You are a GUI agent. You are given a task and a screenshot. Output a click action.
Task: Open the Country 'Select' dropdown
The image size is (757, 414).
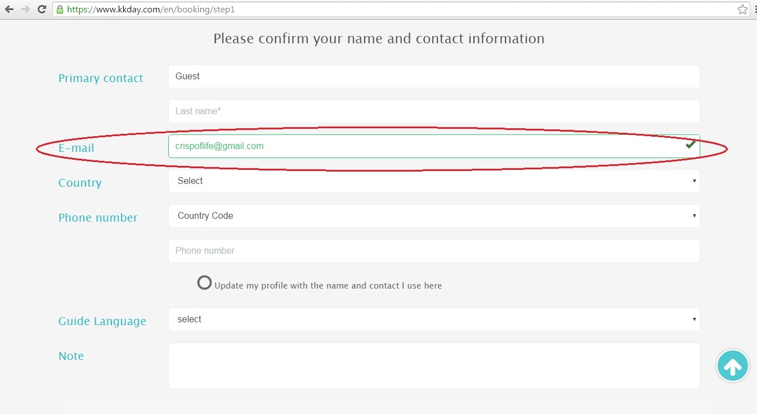[433, 181]
